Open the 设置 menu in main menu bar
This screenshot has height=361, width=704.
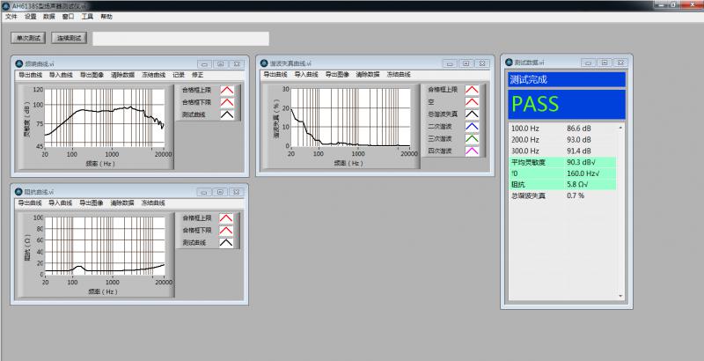31,17
